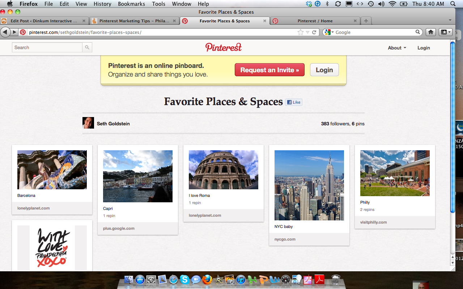Screen dimensions: 463x289
Task: Click the scrollbar down arrow
Action: click(x=453, y=263)
